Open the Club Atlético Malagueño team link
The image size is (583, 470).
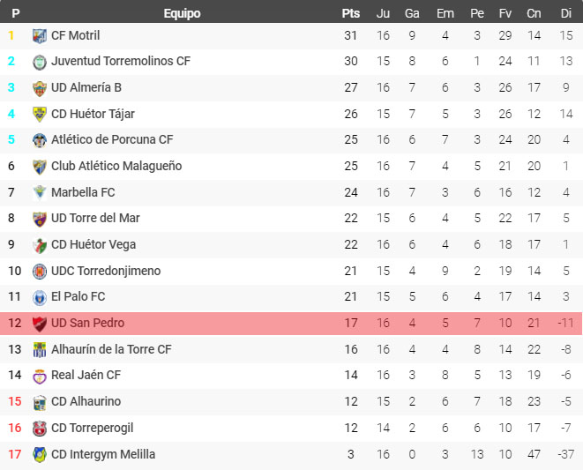coord(116,166)
